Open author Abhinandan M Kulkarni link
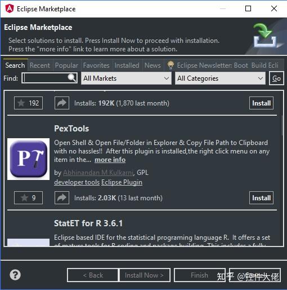Viewport: 287px width, 290px height. [98, 173]
